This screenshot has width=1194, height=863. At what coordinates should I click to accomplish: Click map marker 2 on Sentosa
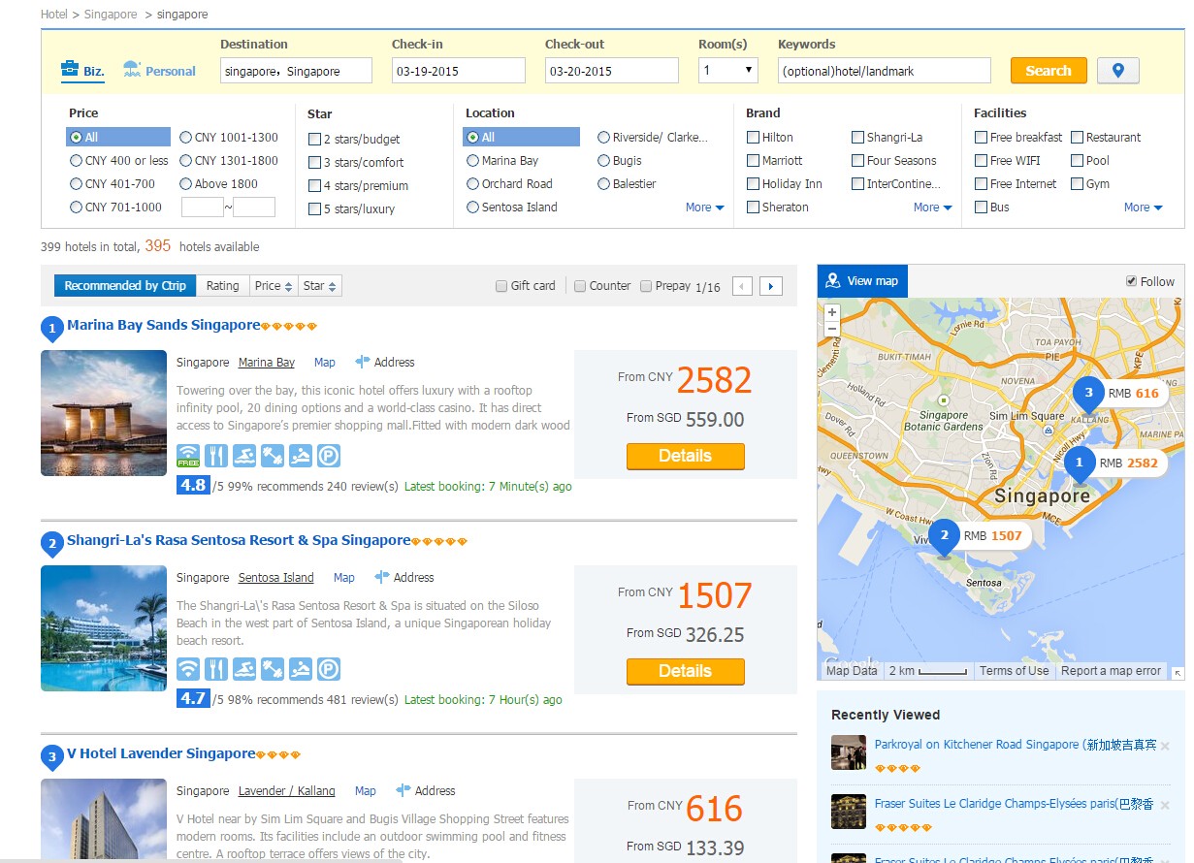pyautogui.click(x=945, y=538)
